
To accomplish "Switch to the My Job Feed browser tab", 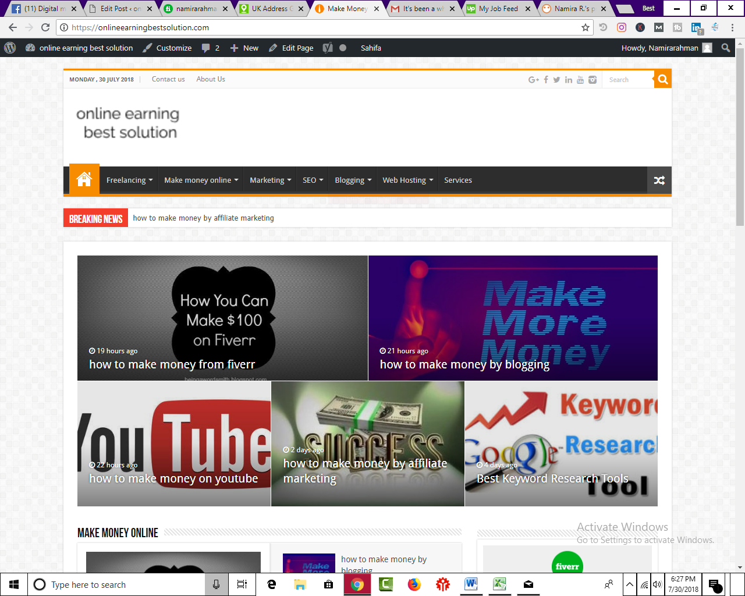I will [x=498, y=8].
